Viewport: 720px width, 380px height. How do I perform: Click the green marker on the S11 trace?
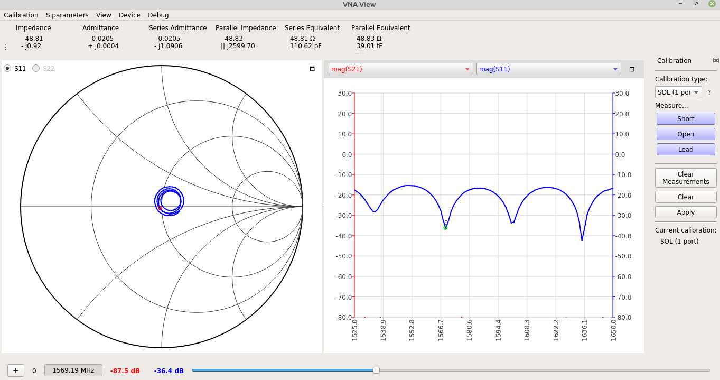[x=445, y=228]
